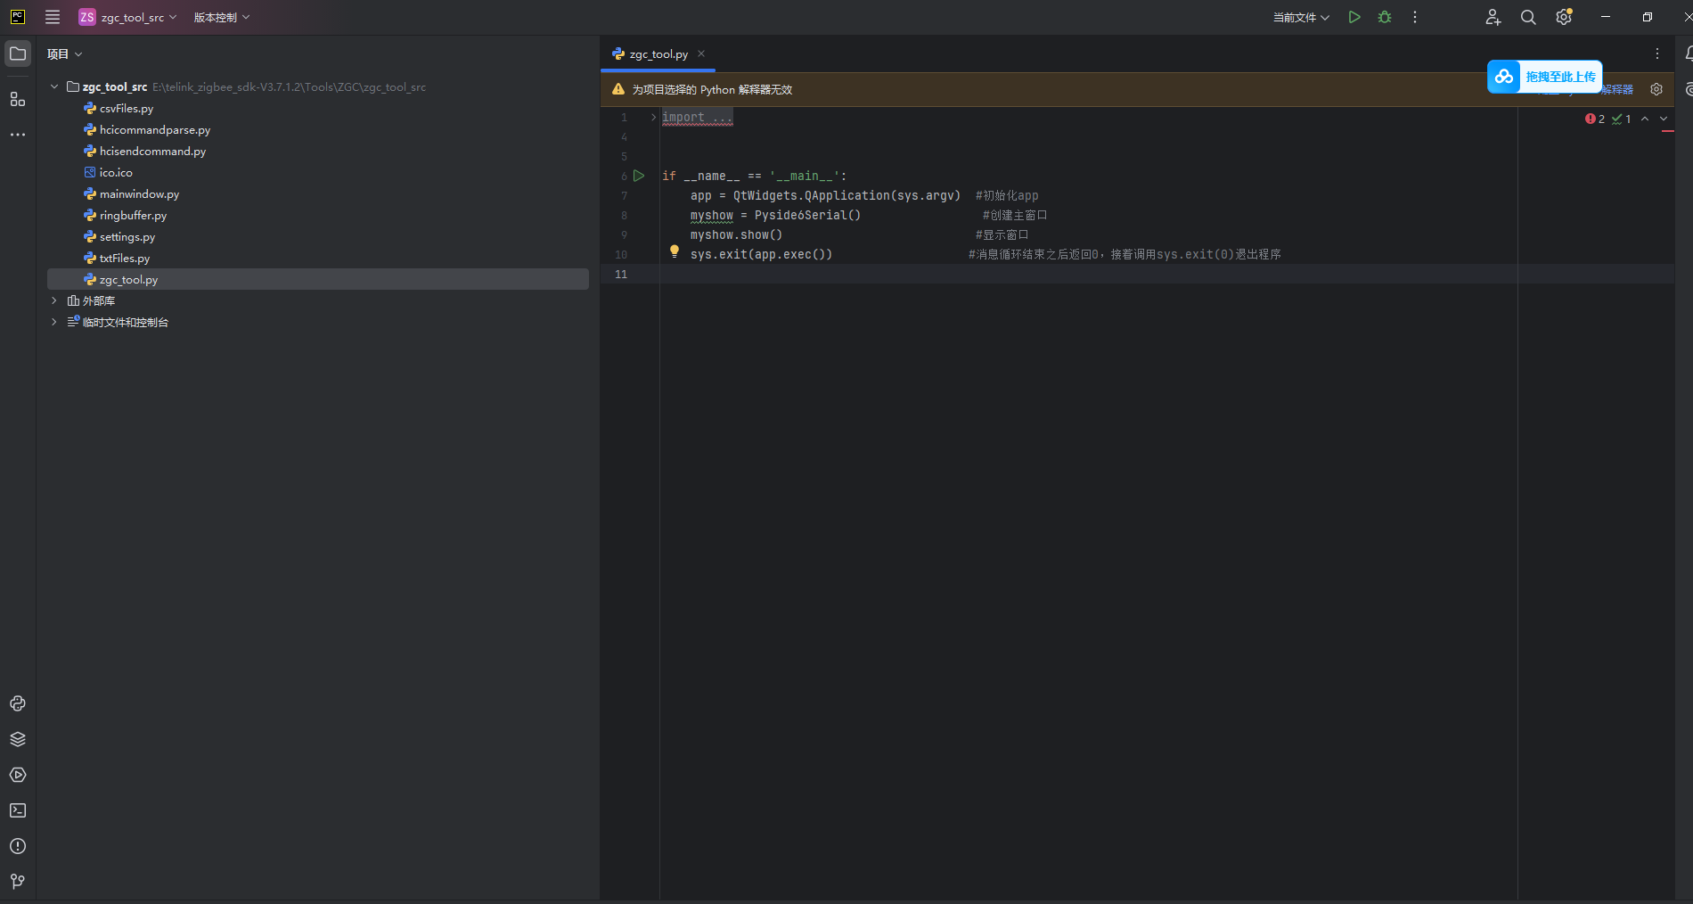
Task: Open Search Everywhere magnifier
Action: [1528, 17]
